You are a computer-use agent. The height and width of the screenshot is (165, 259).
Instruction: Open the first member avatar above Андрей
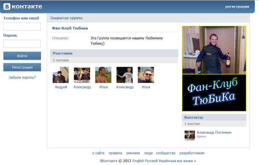click(x=61, y=75)
